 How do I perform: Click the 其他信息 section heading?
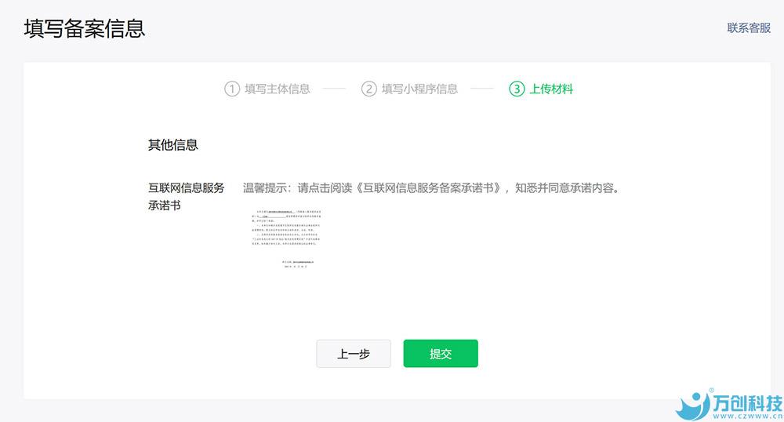[x=172, y=145]
